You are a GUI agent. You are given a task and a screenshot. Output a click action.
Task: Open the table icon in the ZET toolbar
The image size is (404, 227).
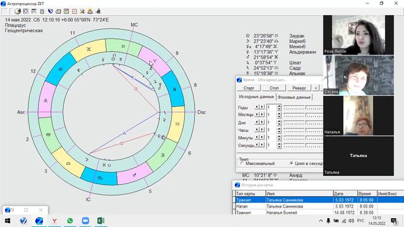[33, 11]
